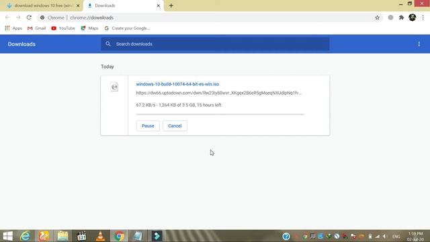Screen dimensions: 430x242
Task: Click the Downloads page title
Action: [x=21, y=44]
